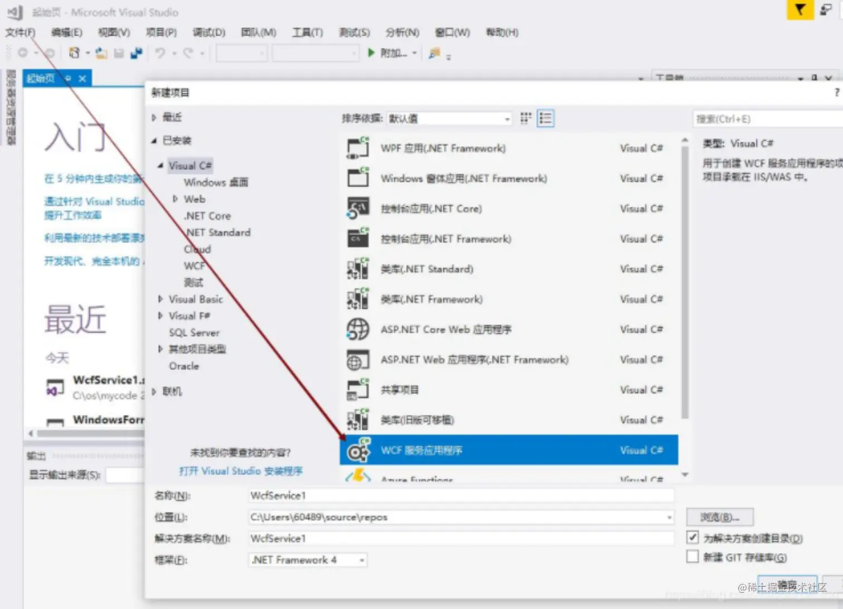Click the Browse button for location
The height and width of the screenshot is (609, 843).
[720, 517]
